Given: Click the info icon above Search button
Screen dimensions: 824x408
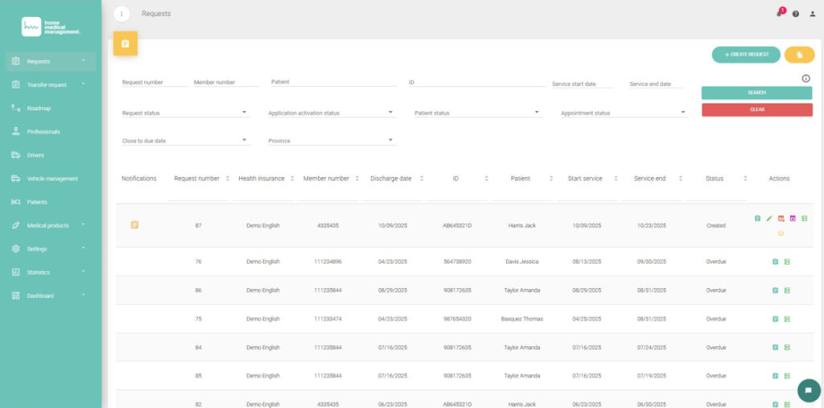Looking at the screenshot, I should (x=805, y=78).
